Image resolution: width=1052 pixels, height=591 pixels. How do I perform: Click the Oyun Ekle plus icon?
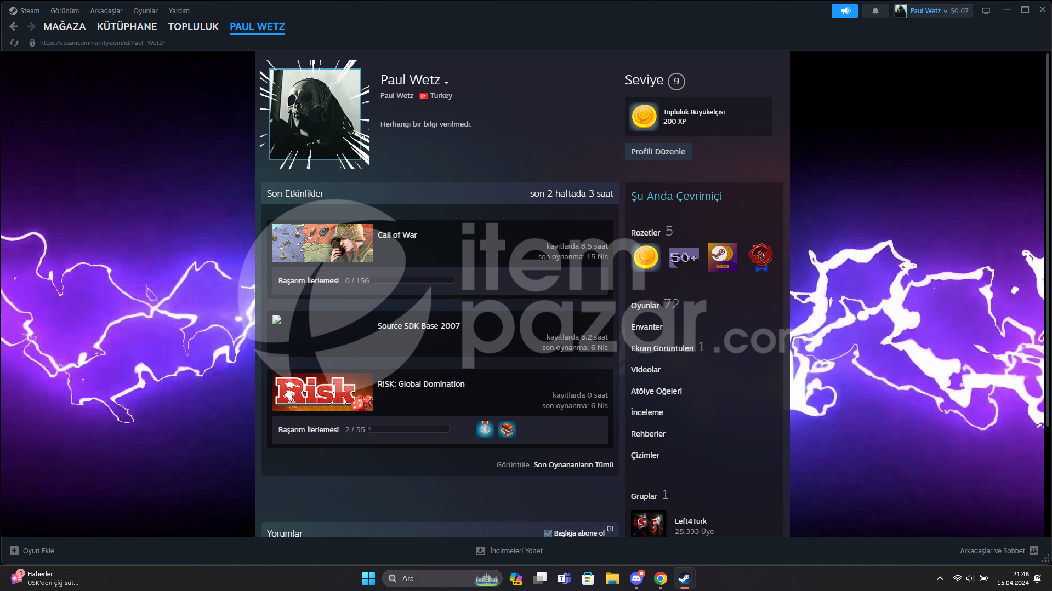(x=14, y=550)
